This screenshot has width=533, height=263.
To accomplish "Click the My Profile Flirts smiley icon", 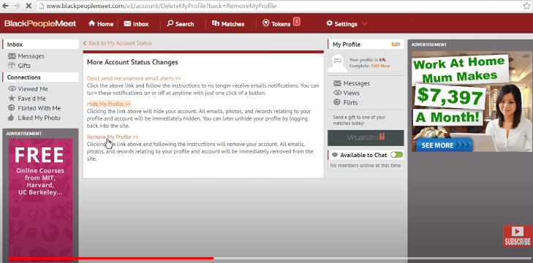I will (337, 102).
